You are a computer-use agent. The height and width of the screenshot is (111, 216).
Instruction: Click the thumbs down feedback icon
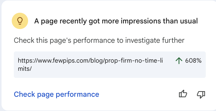tap(201, 94)
